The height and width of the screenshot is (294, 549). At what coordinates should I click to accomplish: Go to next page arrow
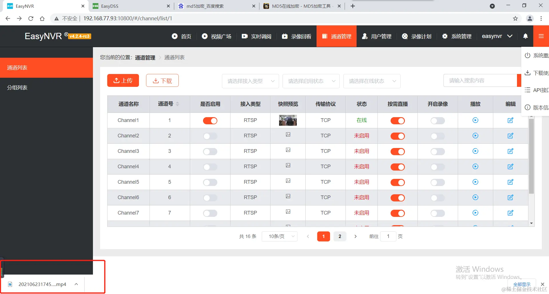355,236
